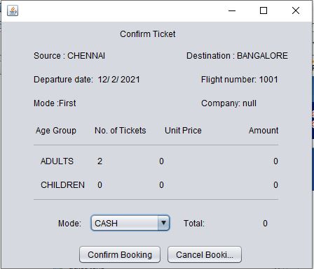Open the CASH payment mode combo box

pos(130,223)
